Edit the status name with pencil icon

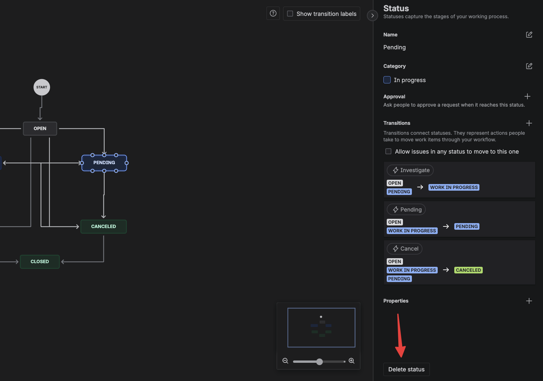(x=529, y=35)
